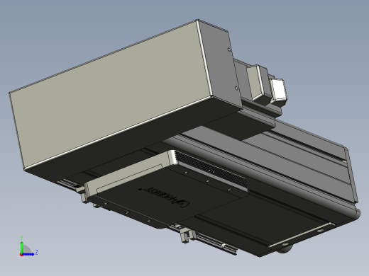Click the red origin dot of the triad
The image size is (369, 276).
(x=21, y=255)
